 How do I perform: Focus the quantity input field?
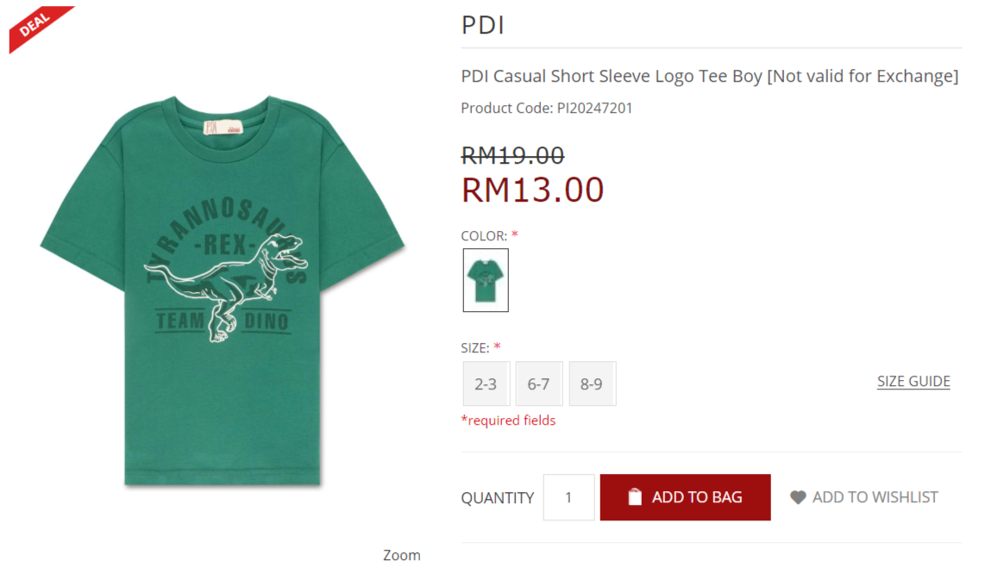(x=568, y=497)
